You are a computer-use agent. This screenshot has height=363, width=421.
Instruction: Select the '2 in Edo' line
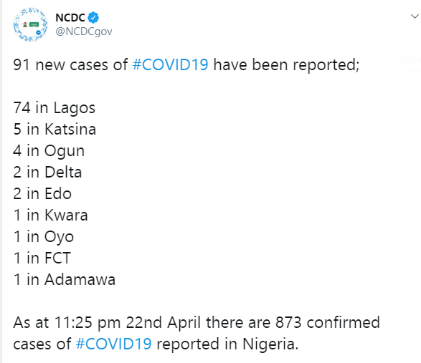[x=42, y=193]
